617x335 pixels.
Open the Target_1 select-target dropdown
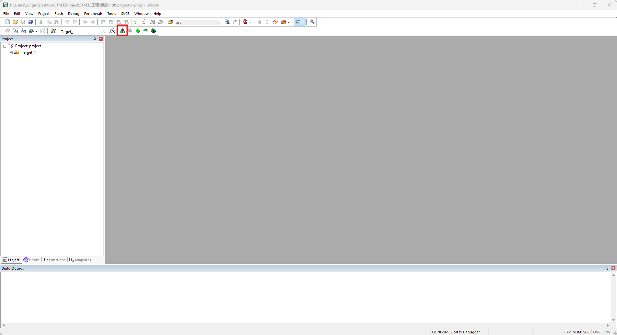click(x=105, y=31)
